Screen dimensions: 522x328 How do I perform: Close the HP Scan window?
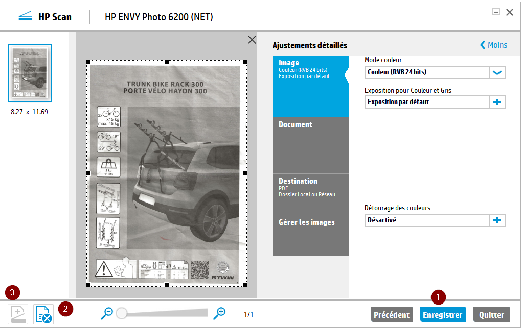tap(510, 12)
